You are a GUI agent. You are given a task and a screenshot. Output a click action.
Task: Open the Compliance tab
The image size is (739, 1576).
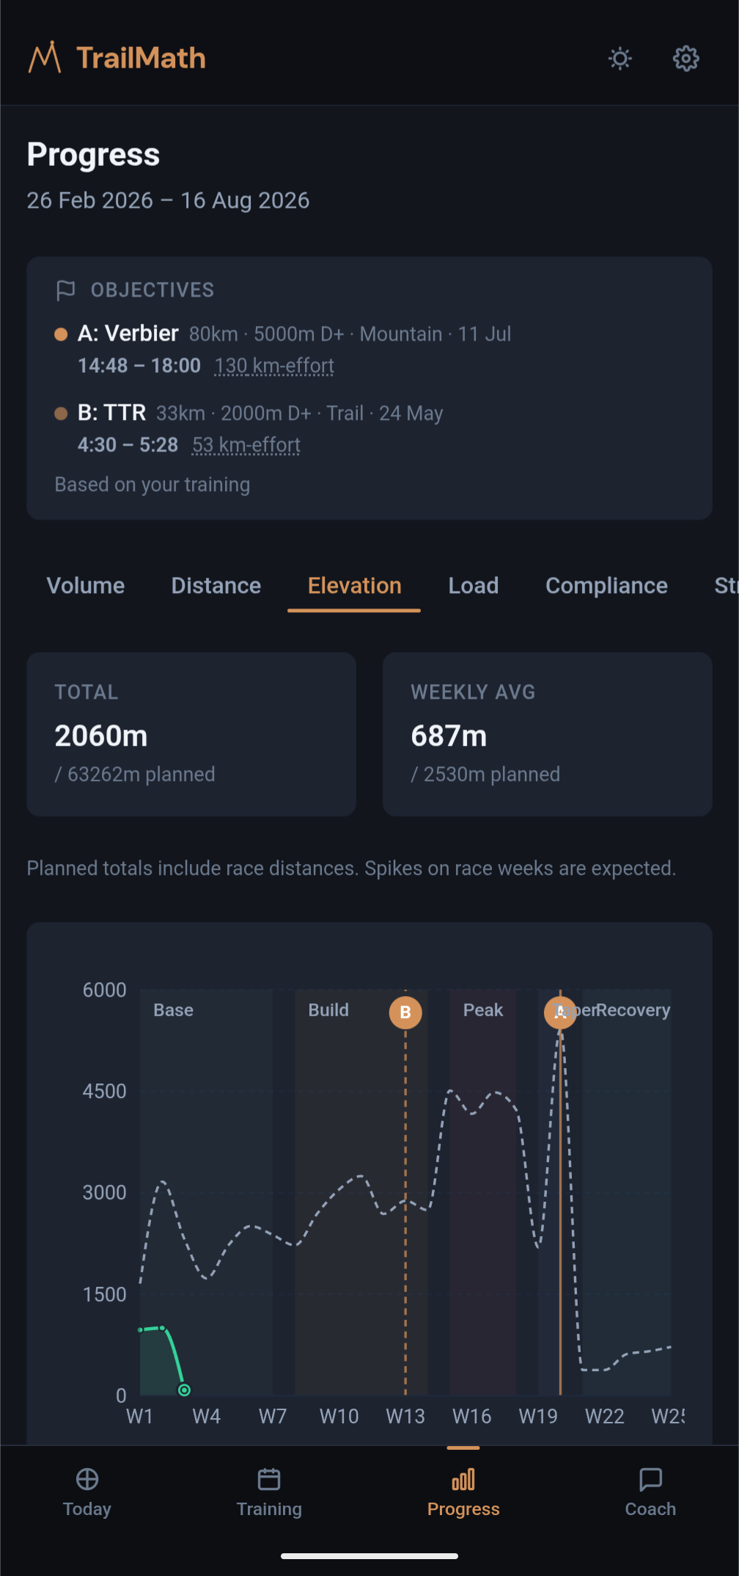tap(606, 585)
